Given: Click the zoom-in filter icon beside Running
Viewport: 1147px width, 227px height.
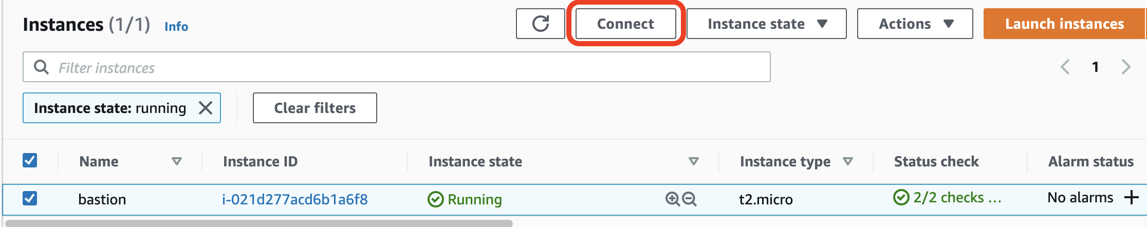Looking at the screenshot, I should point(672,199).
